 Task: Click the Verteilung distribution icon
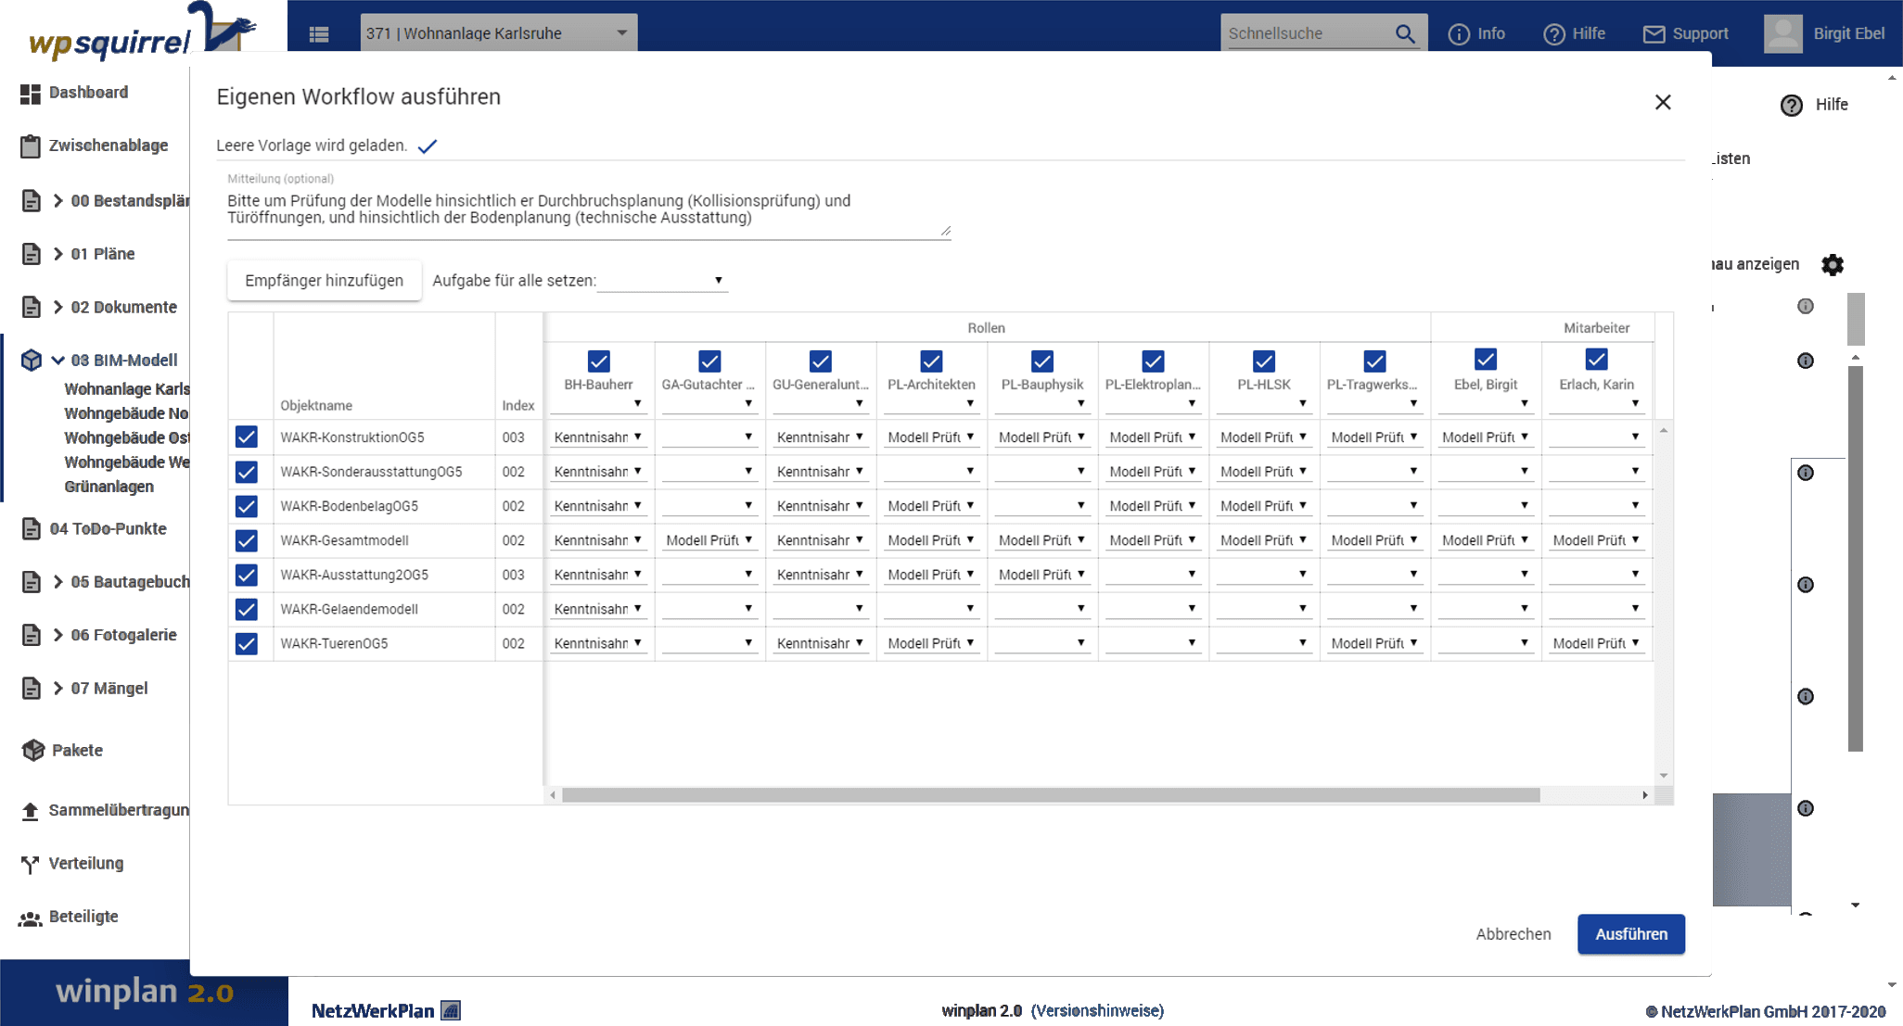[x=30, y=864]
